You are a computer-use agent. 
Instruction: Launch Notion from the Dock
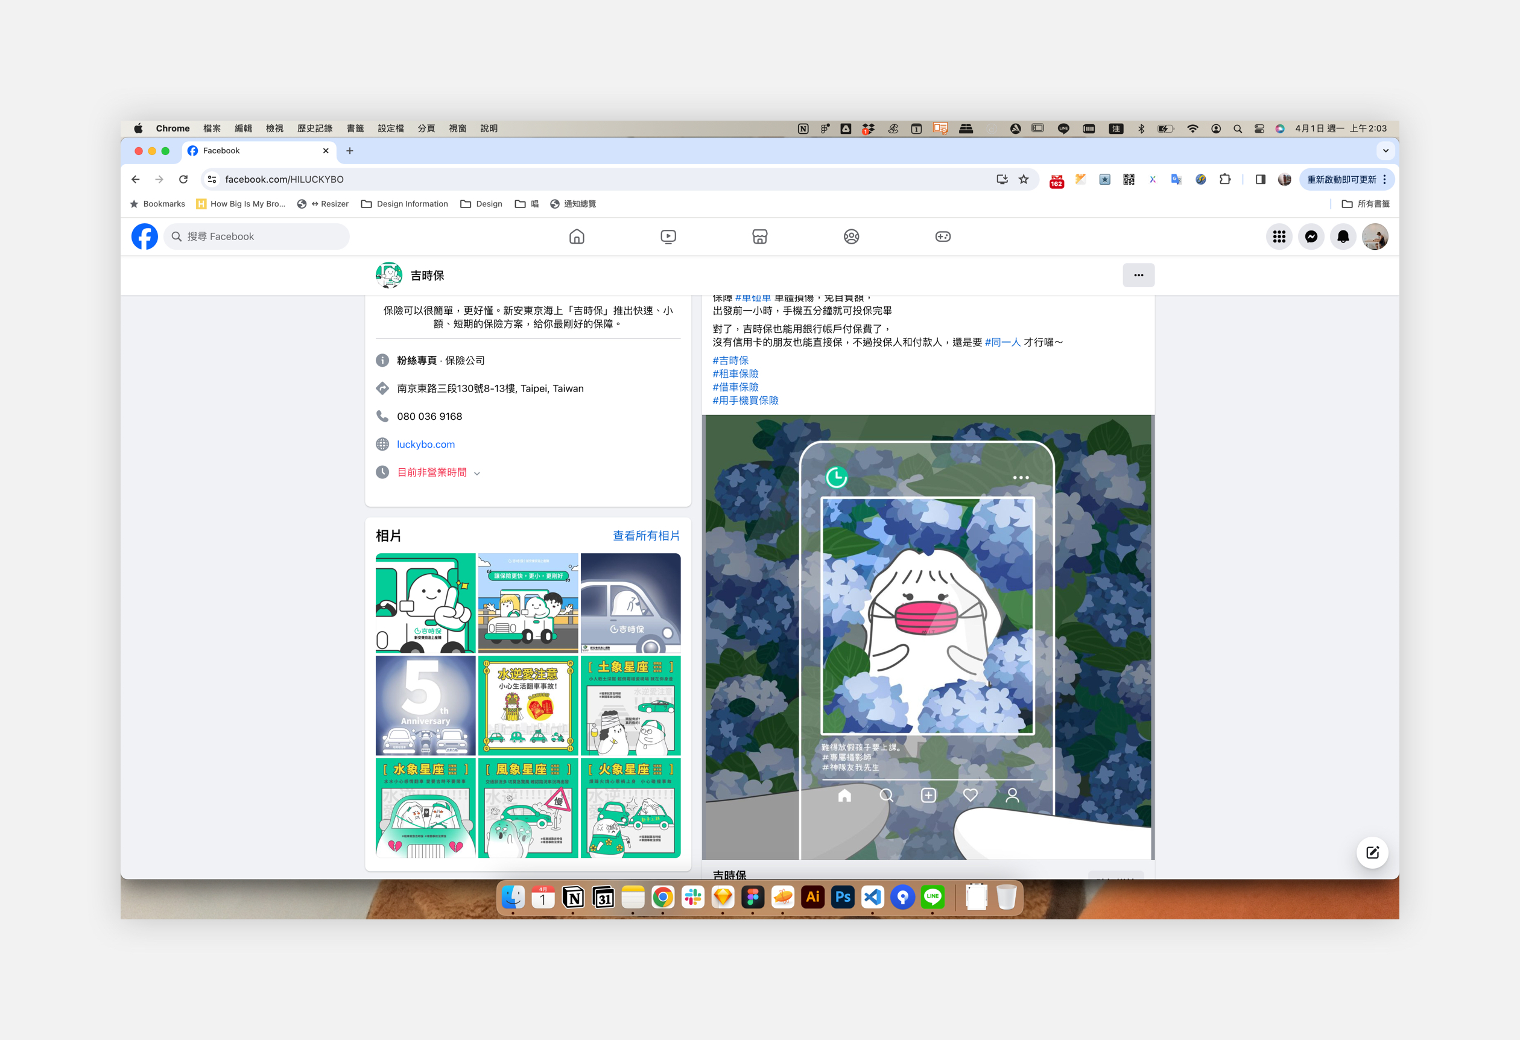tap(573, 898)
